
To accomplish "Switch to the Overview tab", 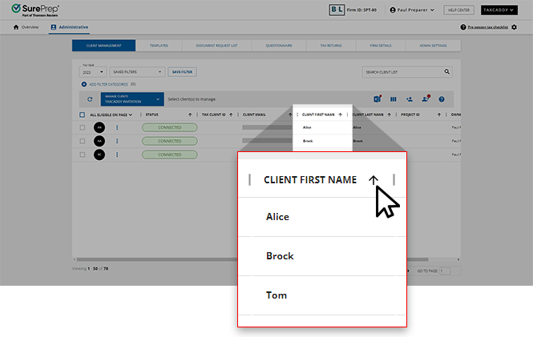I will tap(26, 27).
